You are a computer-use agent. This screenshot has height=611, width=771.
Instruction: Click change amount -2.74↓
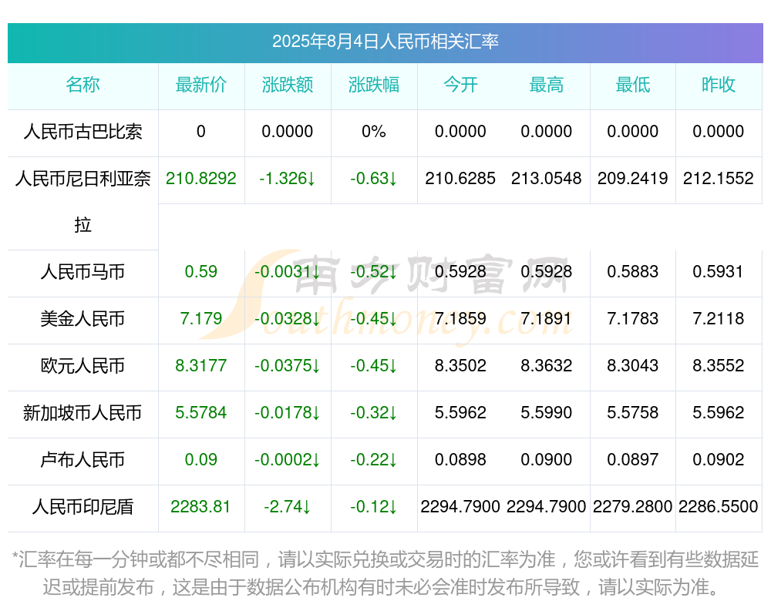[x=288, y=507]
